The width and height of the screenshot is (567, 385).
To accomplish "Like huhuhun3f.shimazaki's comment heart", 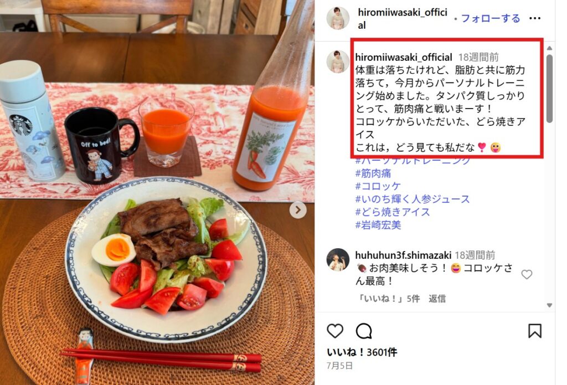I will [527, 275].
